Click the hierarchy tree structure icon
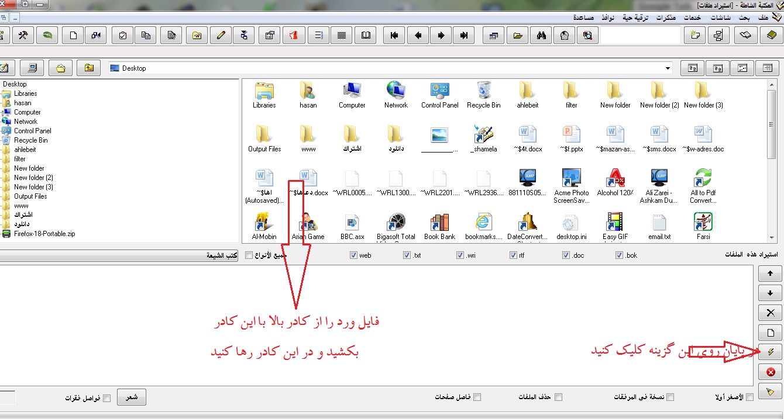Image resolution: width=784 pixels, height=419 pixels. click(x=718, y=35)
